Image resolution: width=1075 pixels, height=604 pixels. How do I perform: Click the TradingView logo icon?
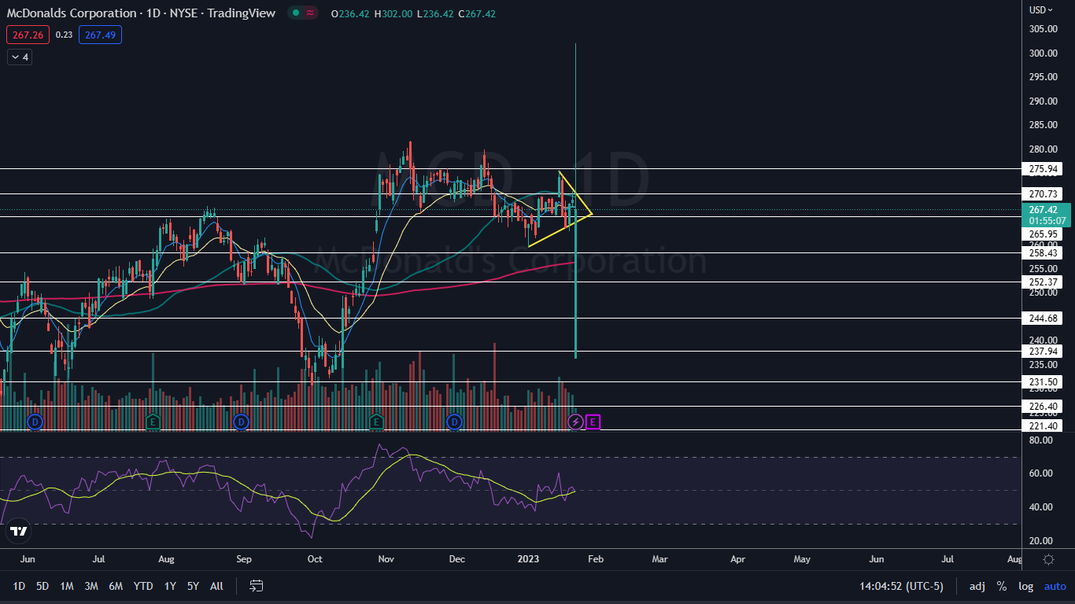[x=19, y=531]
